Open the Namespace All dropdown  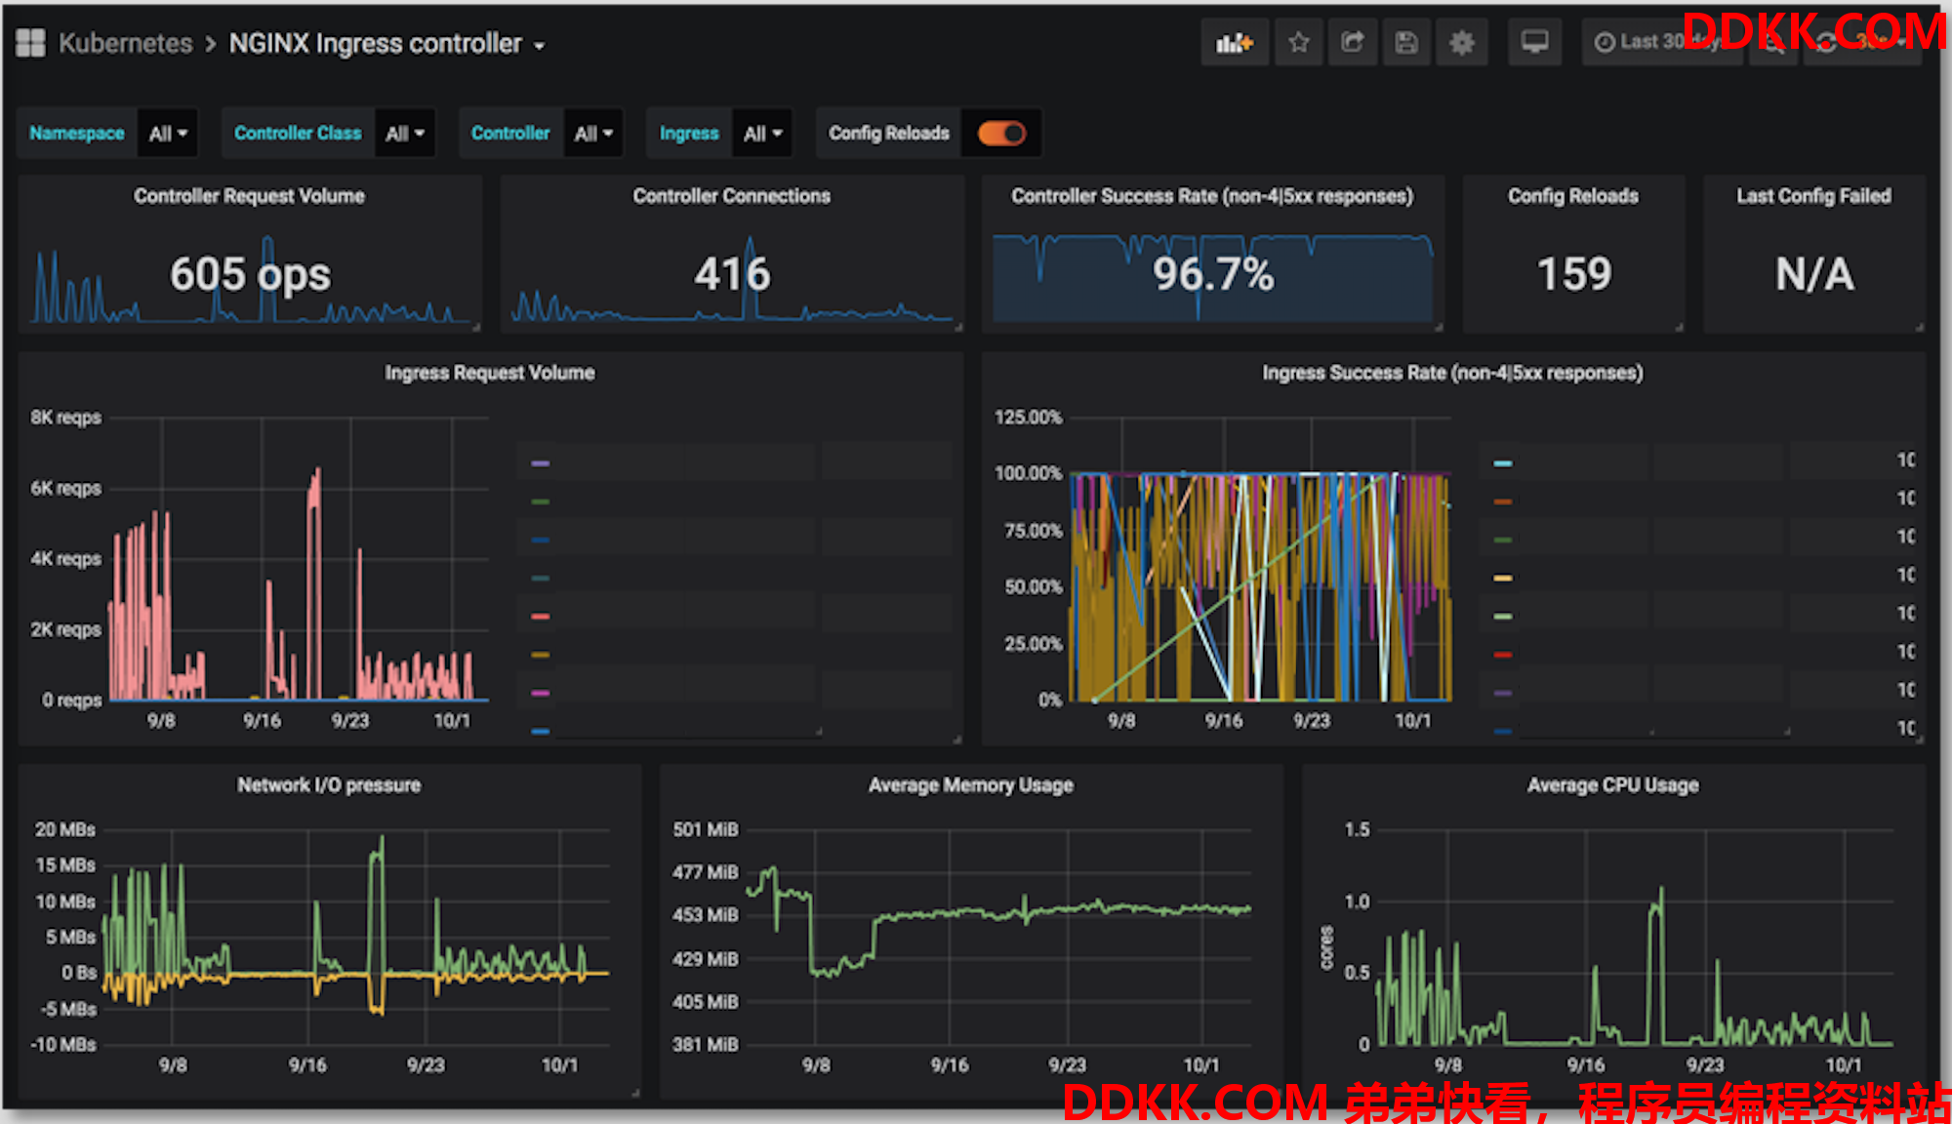168,134
